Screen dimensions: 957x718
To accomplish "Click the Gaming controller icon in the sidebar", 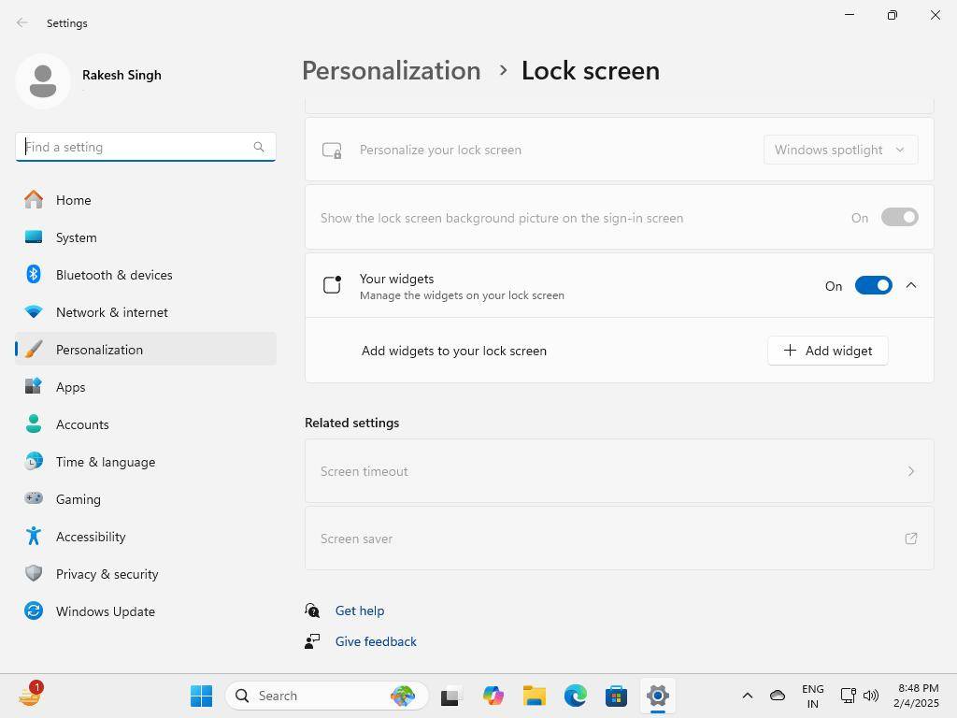I will tap(34, 498).
